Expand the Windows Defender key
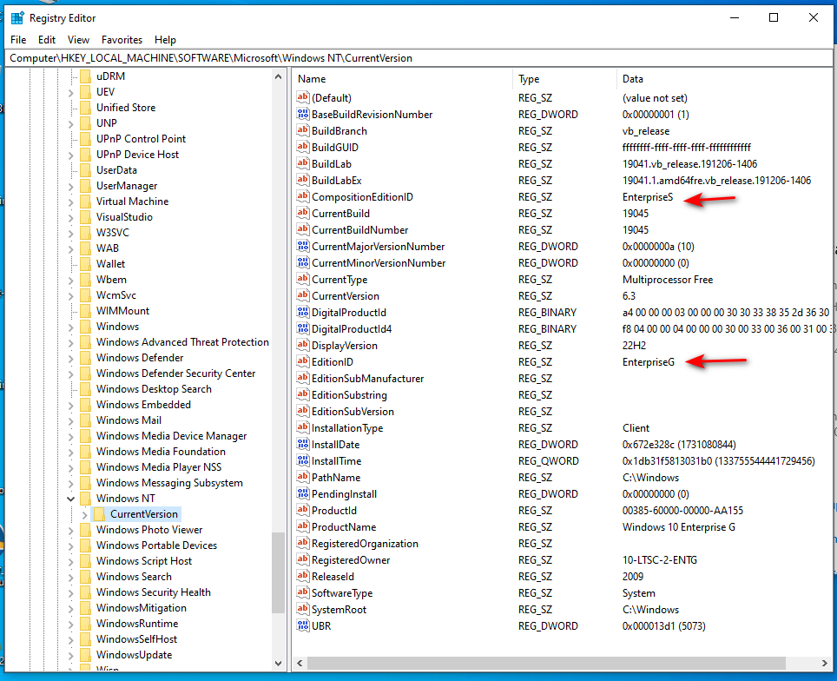The image size is (837, 681). tap(70, 358)
